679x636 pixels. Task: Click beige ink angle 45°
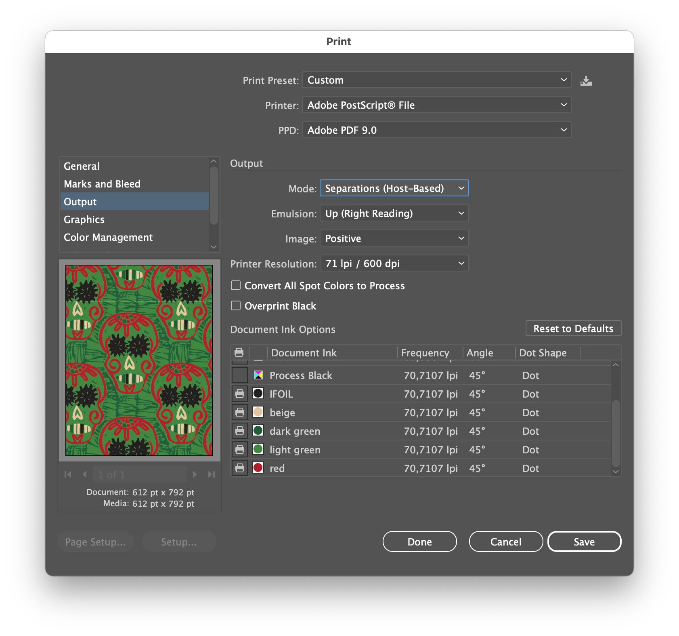(477, 413)
